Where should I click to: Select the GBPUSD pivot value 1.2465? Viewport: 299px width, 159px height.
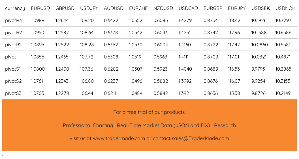pyautogui.click(x=62, y=57)
